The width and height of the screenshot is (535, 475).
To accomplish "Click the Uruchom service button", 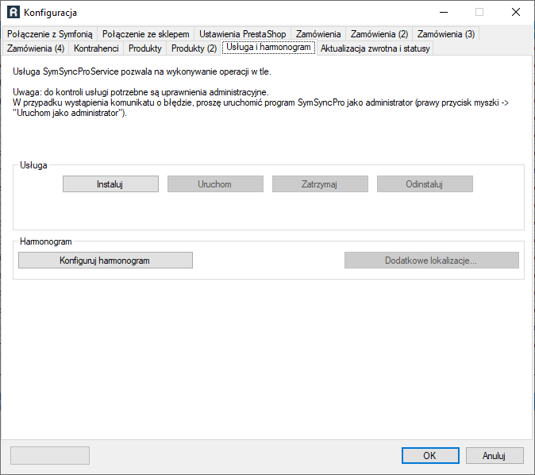I will [x=215, y=184].
